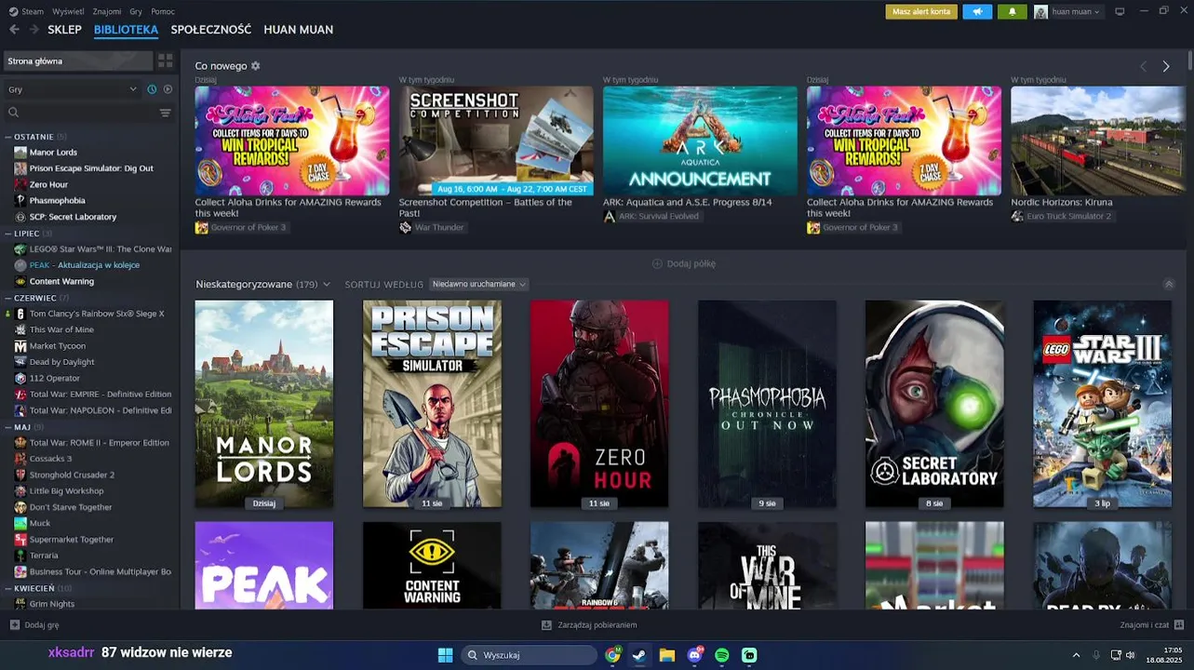Open Zarządzaj pobieraniem downloads

point(589,625)
